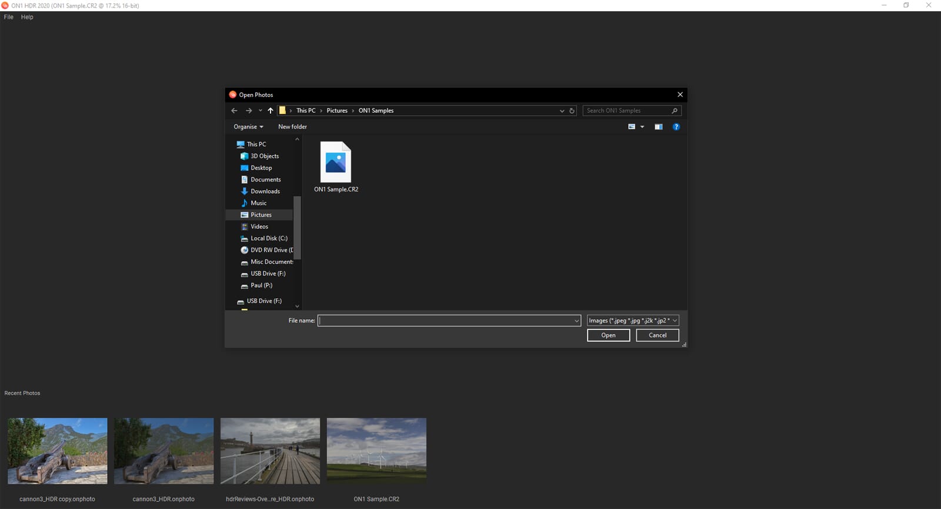
Task: Click the Open button
Action: click(609, 335)
